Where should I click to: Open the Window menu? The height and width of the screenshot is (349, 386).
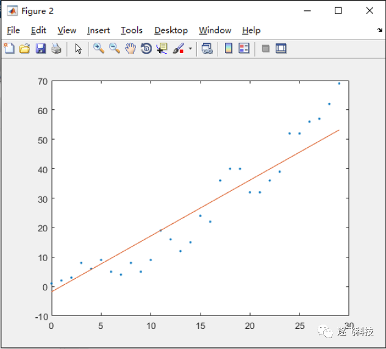(215, 31)
